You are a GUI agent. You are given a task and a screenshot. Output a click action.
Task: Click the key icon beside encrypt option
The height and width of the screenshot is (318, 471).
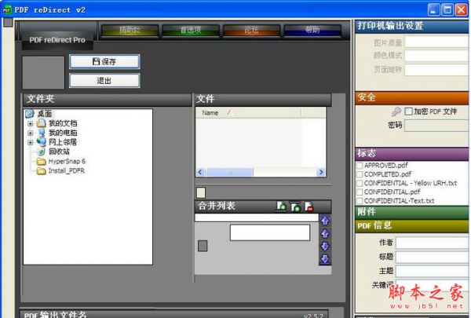tap(396, 111)
